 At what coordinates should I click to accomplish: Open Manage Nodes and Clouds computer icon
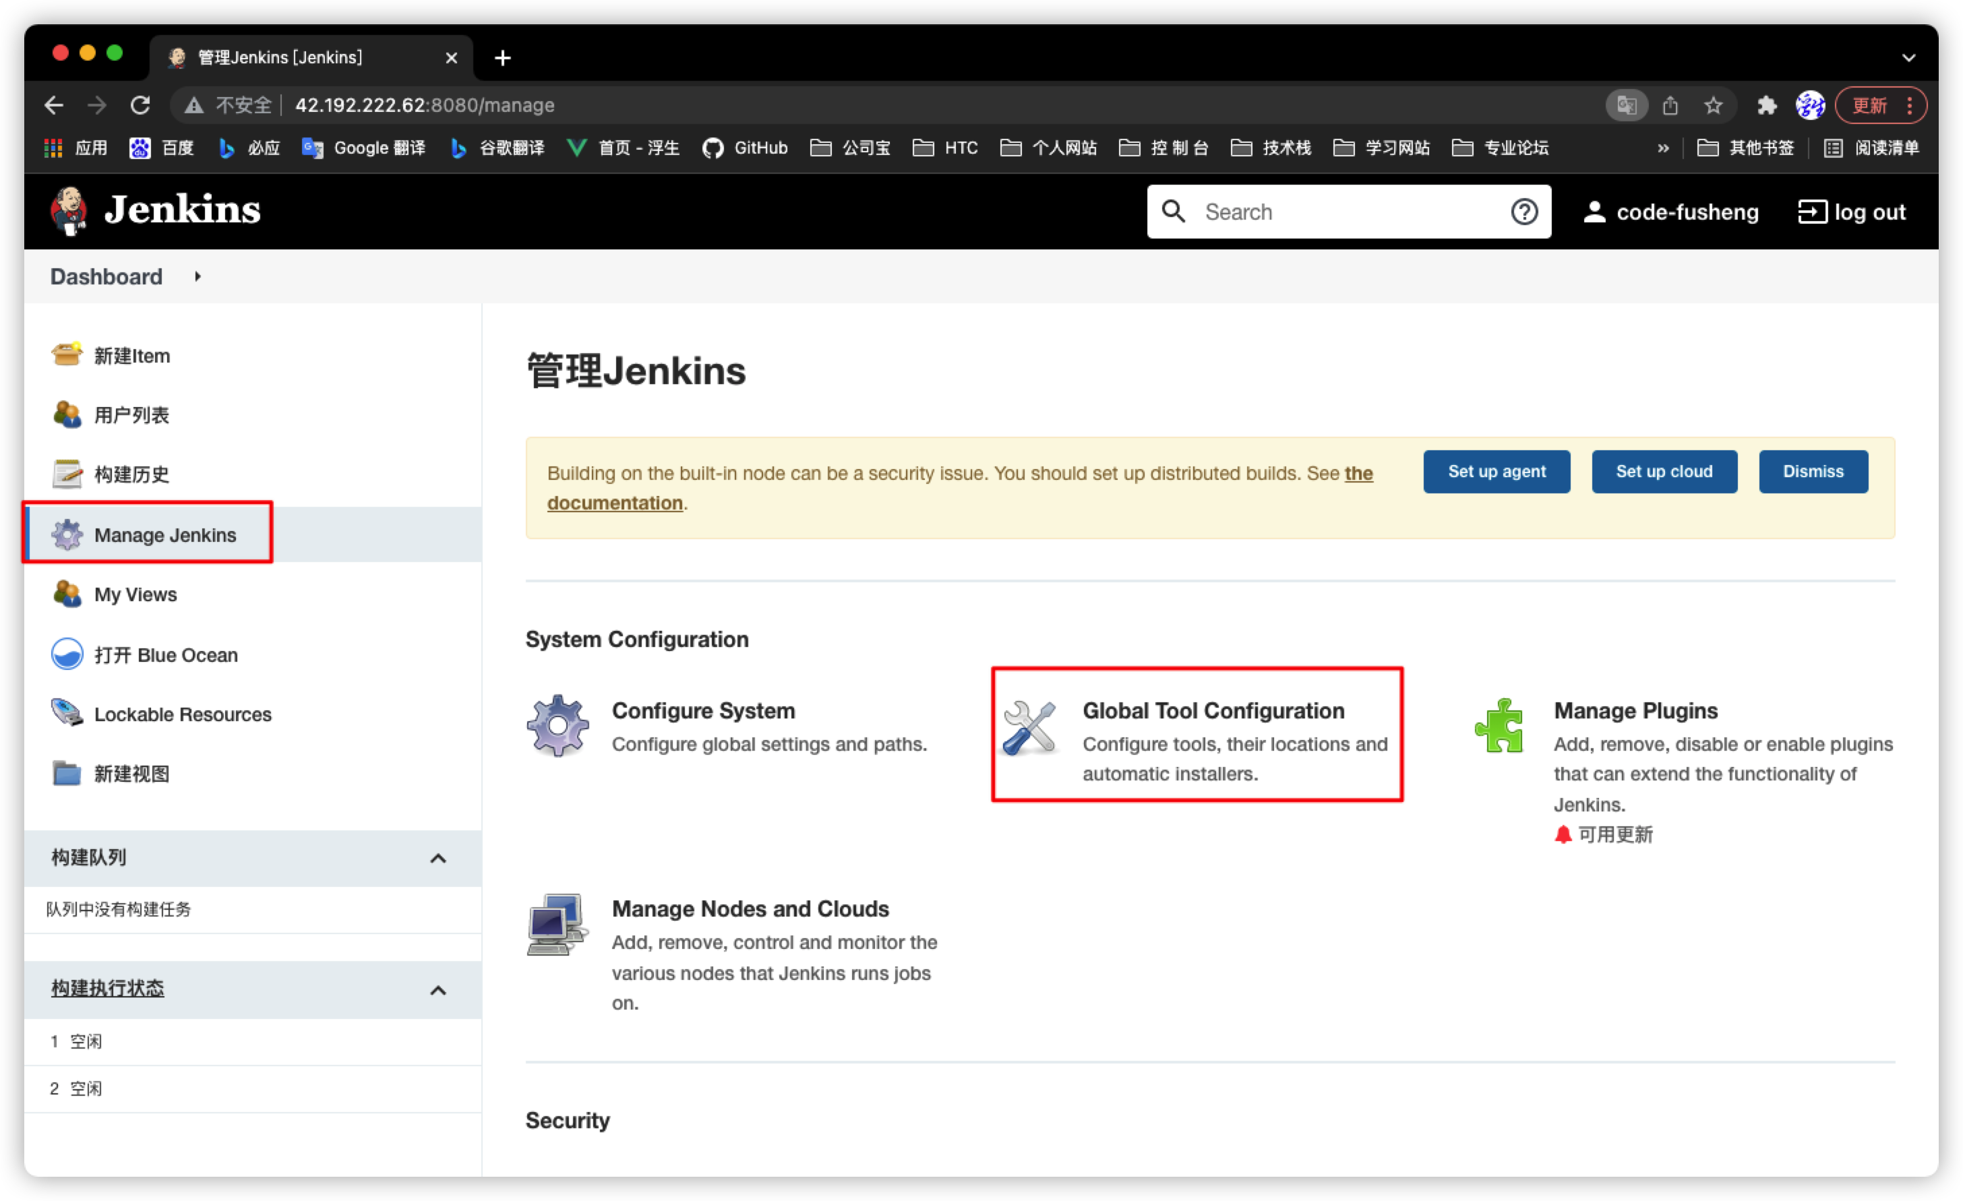point(557,924)
